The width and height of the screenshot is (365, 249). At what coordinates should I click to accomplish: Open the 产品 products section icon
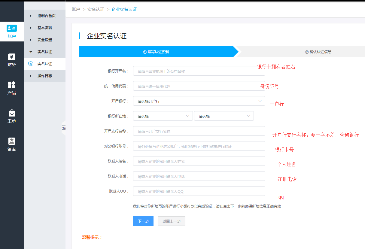12,85
